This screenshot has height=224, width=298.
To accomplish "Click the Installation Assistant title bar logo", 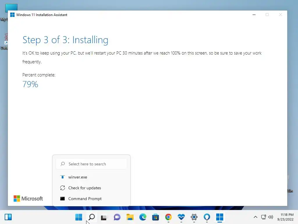I will (x=12, y=15).
